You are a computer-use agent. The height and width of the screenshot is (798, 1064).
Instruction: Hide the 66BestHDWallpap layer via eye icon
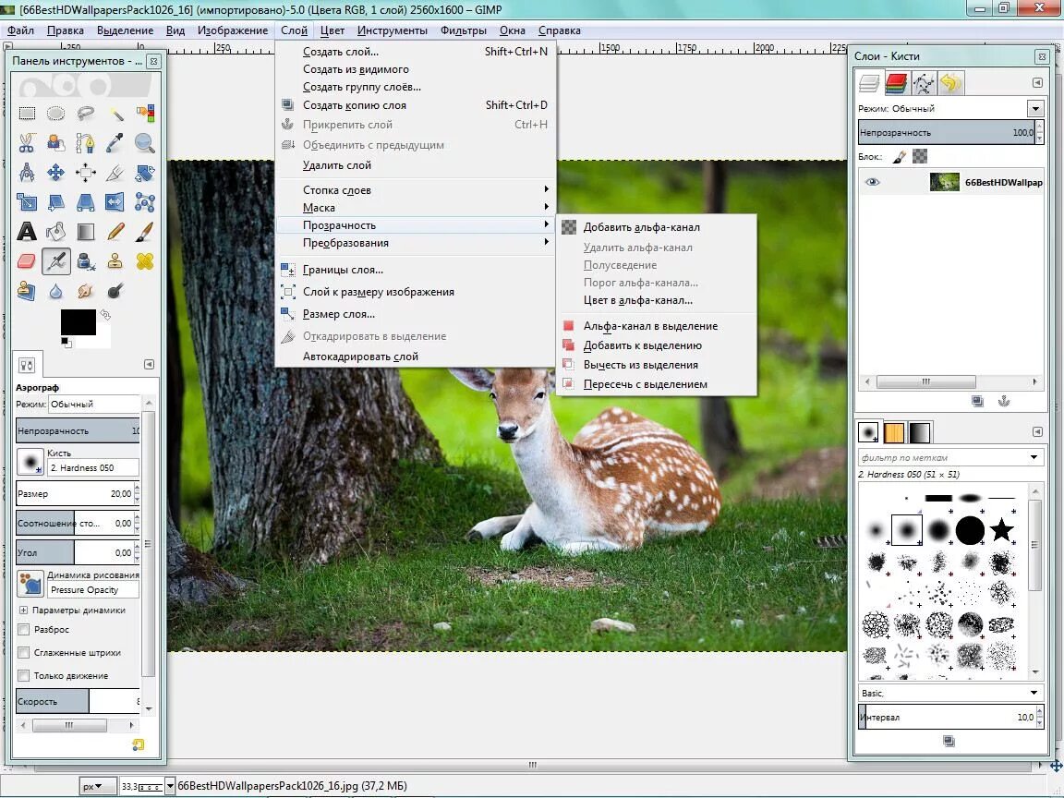coord(873,182)
